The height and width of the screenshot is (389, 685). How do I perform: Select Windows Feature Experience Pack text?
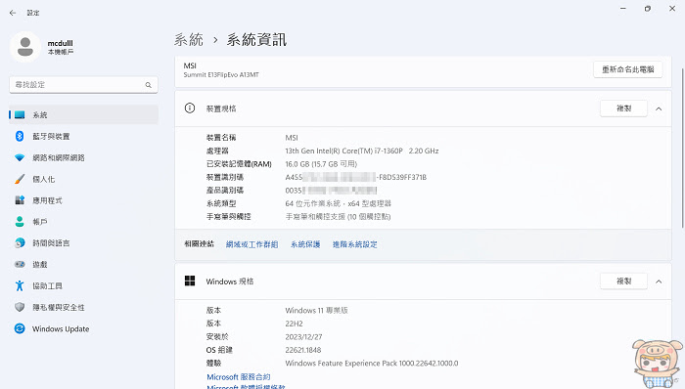point(372,363)
